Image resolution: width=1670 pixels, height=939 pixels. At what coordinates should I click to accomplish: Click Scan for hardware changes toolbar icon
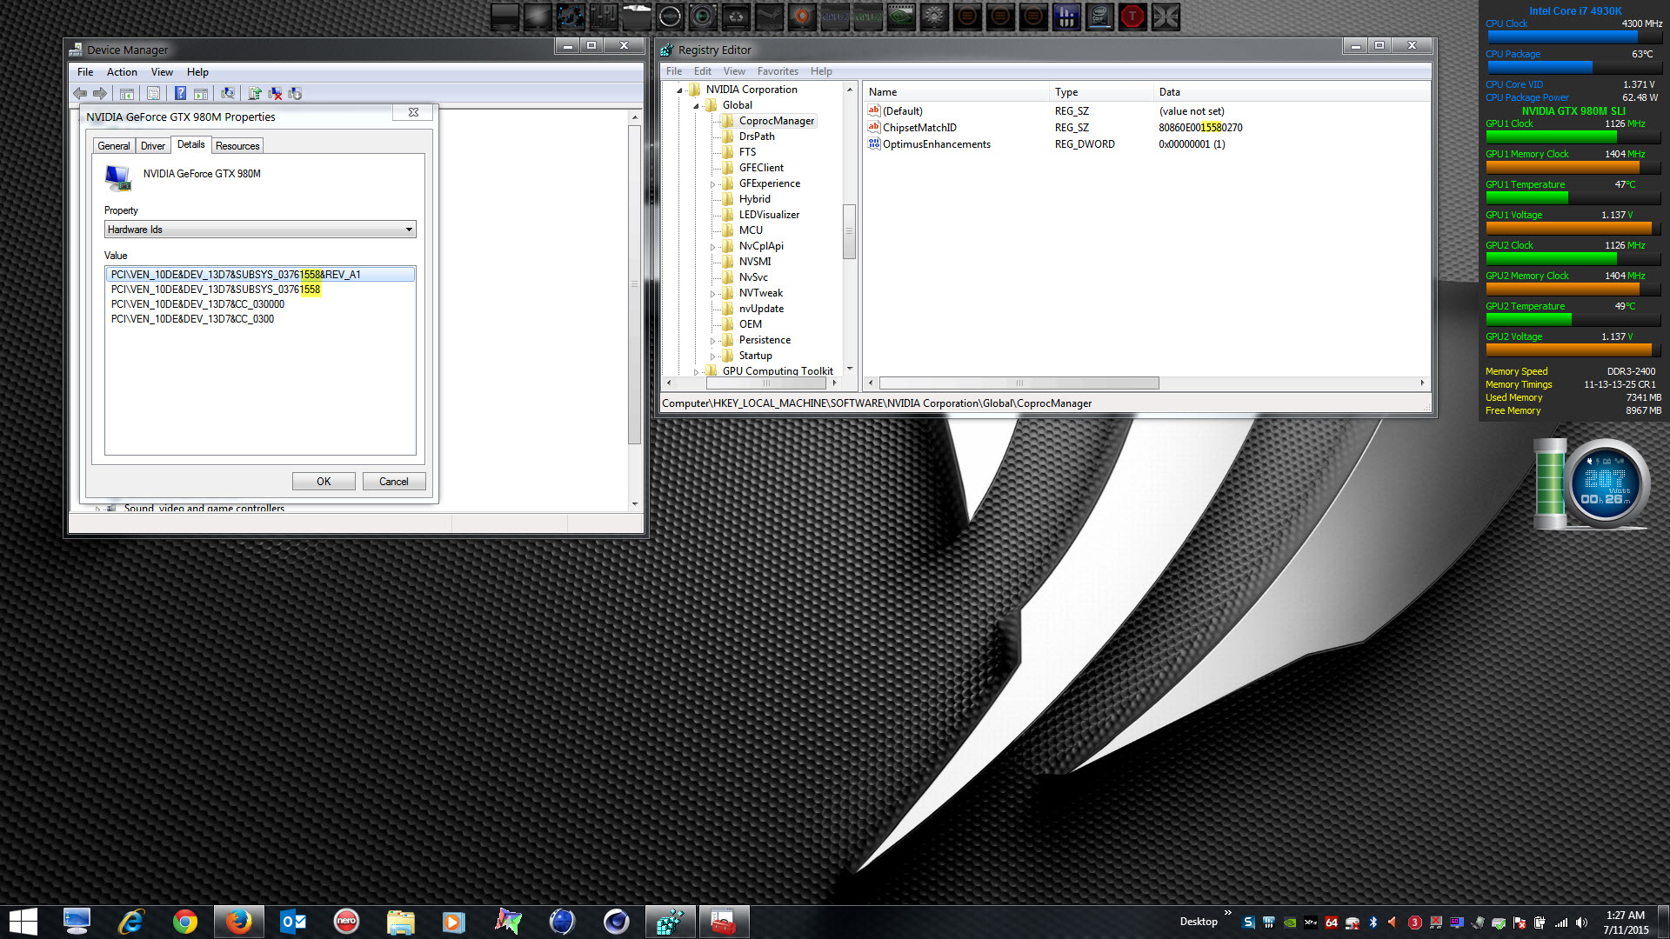[x=228, y=93]
